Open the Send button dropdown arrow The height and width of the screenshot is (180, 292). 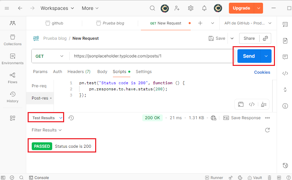(x=266, y=56)
